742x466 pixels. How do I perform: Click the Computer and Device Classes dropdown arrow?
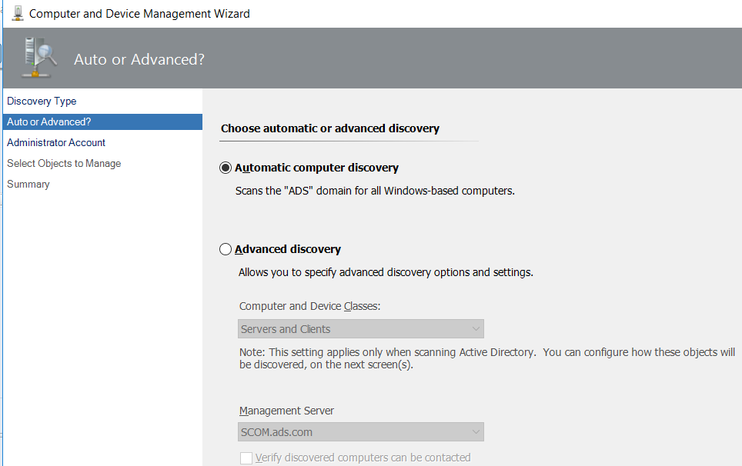coord(476,329)
